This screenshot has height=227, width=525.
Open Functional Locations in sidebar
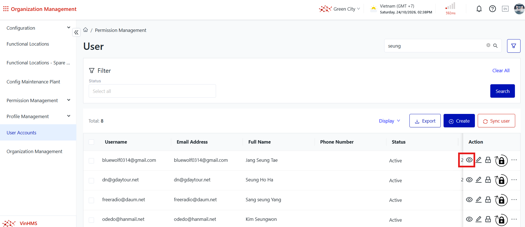(28, 44)
